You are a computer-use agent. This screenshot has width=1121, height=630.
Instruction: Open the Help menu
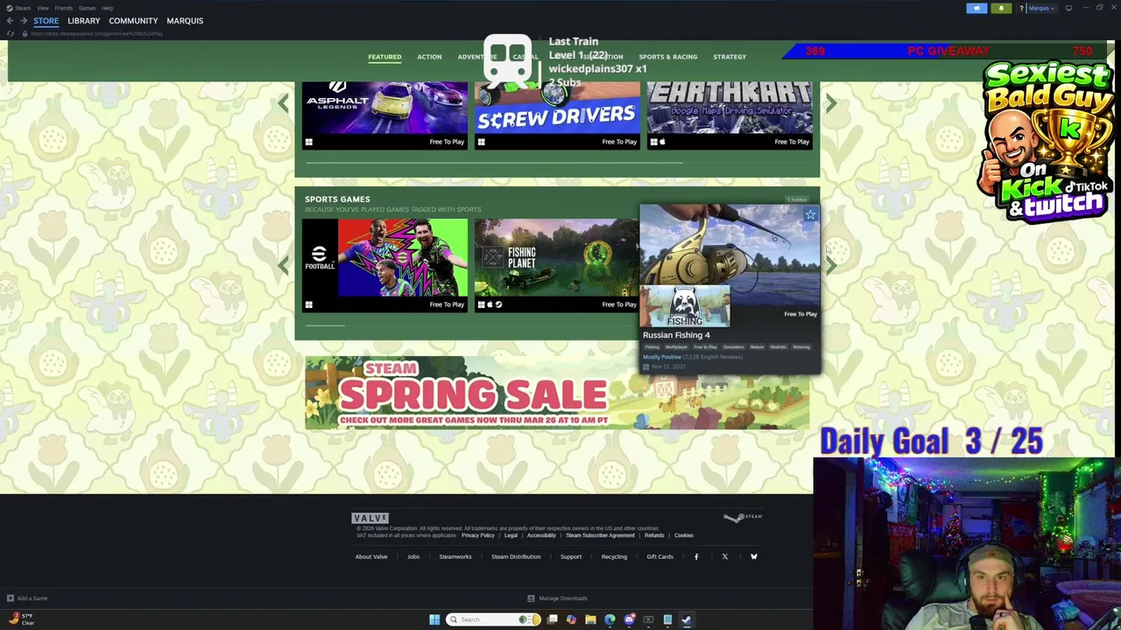[x=107, y=8]
